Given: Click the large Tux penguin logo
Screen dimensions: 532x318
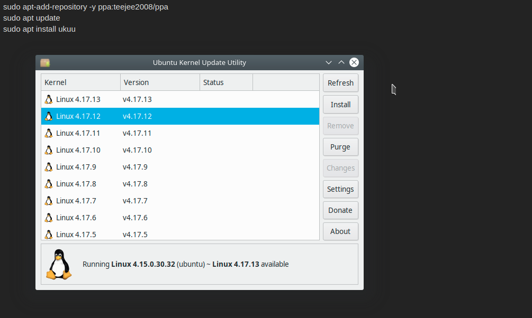Looking at the screenshot, I should click(59, 264).
